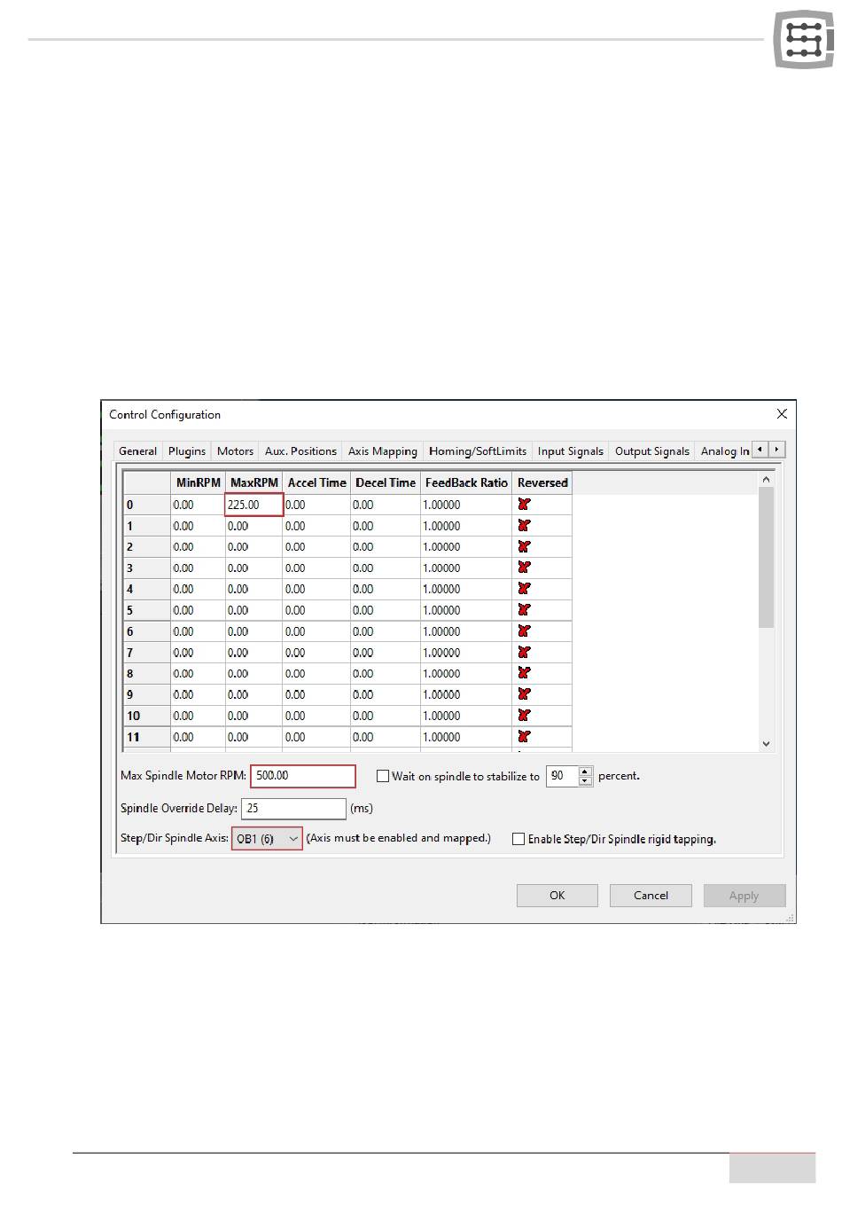Enable Step/Dir Spindle rigid tapping checkbox
Screen dimensions: 842x1222
pyautogui.click(x=518, y=839)
